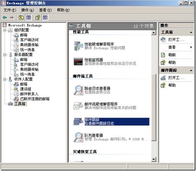This screenshot has width=196, height=171.
Task: Click 客户端访问 icon under 服务器配置
Action: 16,64
